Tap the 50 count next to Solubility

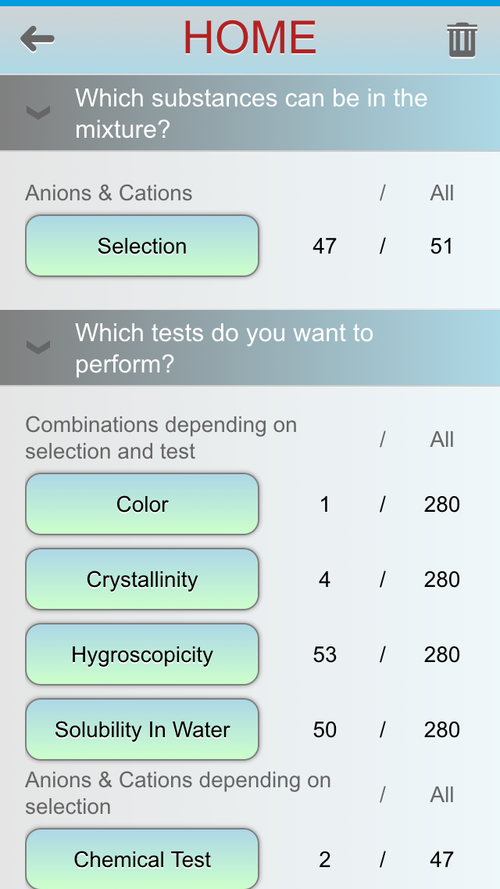(x=324, y=730)
